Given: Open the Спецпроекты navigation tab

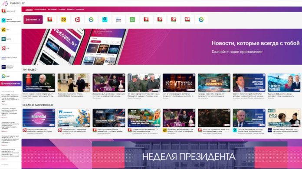Looking at the screenshot, I should point(40,9).
